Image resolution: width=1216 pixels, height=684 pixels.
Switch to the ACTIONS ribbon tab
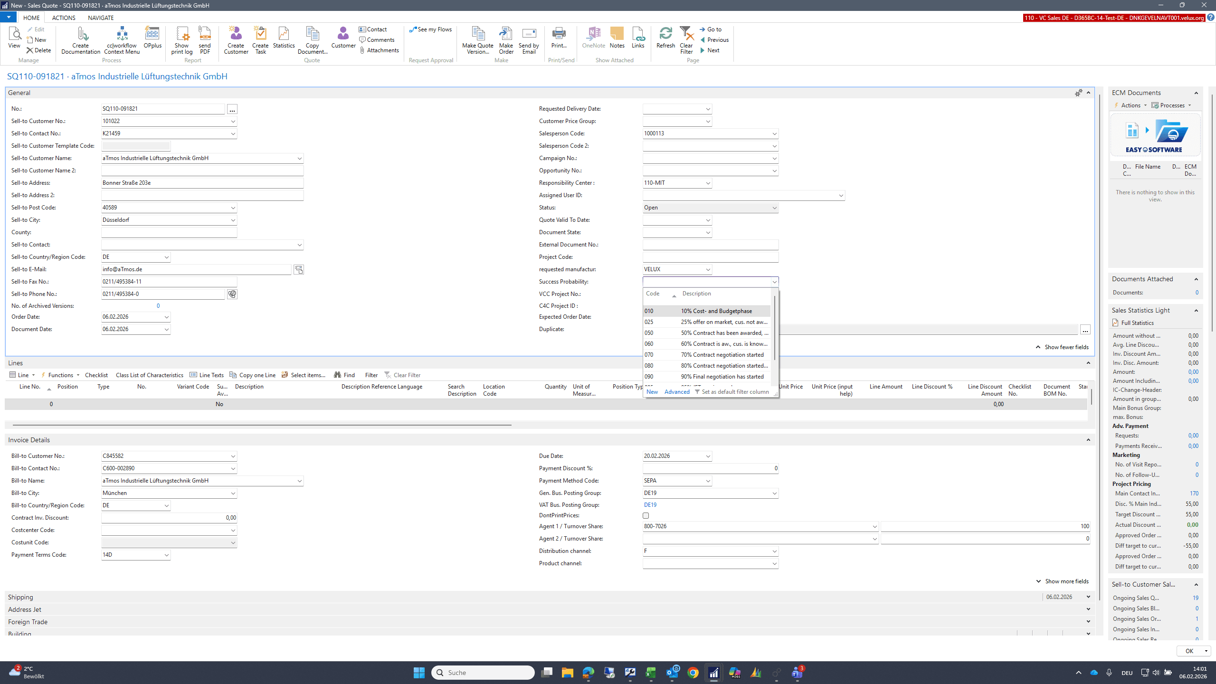point(64,18)
